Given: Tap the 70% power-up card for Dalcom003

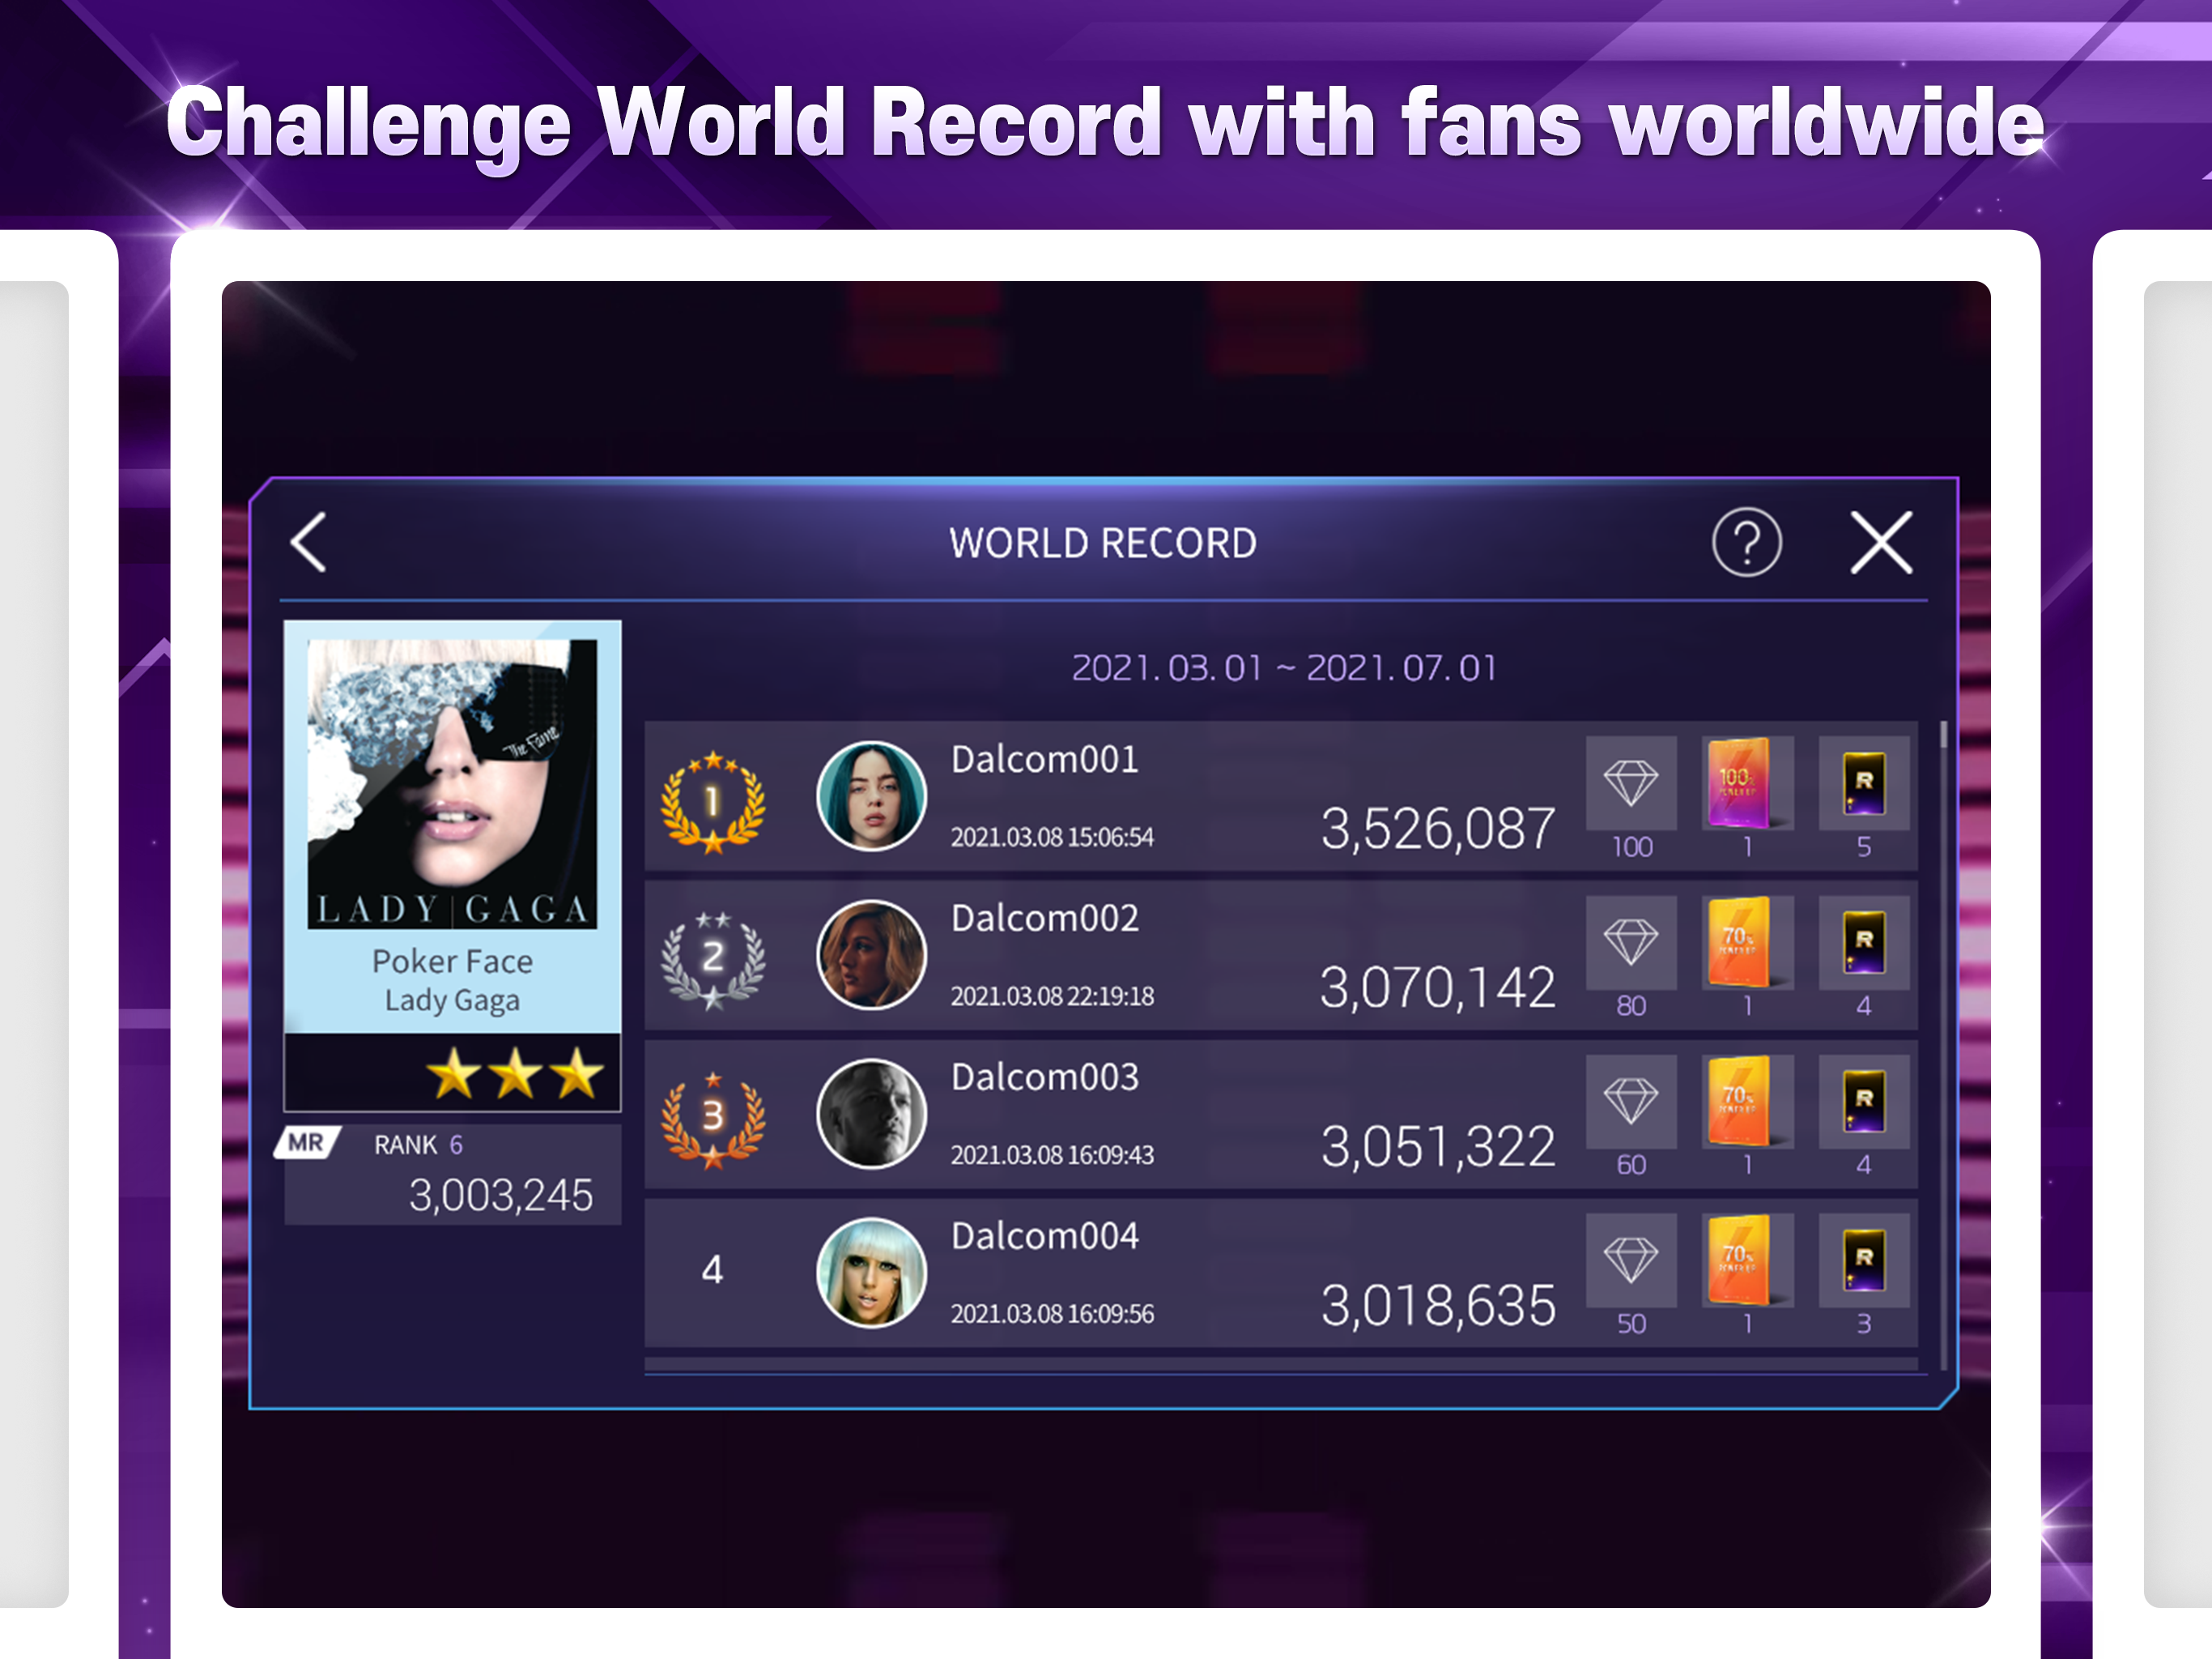Looking at the screenshot, I should (1747, 1102).
